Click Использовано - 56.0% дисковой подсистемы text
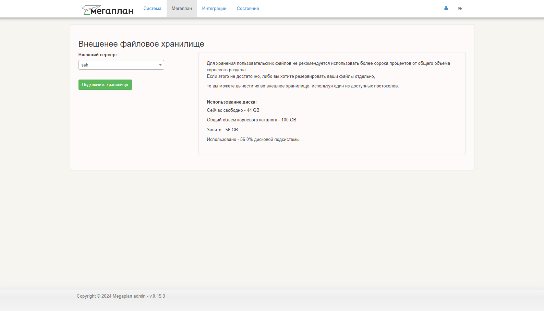The image size is (544, 311). pyautogui.click(x=253, y=140)
